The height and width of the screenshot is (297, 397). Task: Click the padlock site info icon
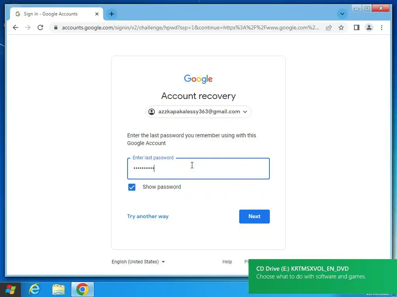56,27
